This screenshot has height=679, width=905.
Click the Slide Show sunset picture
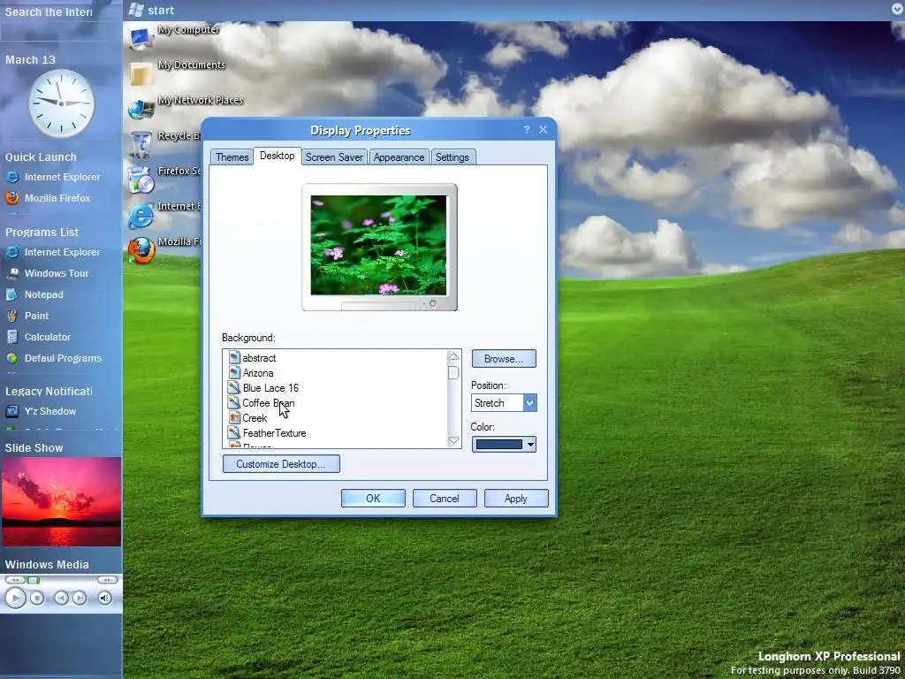(x=61, y=502)
